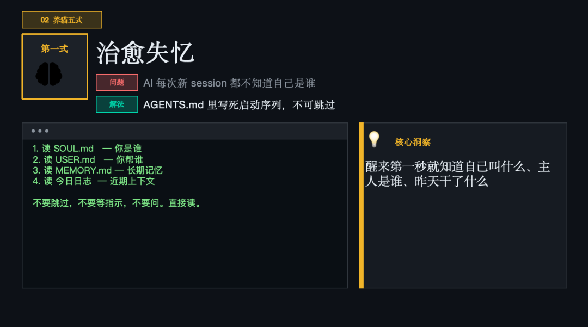Click the red "问题" badge

(117, 83)
